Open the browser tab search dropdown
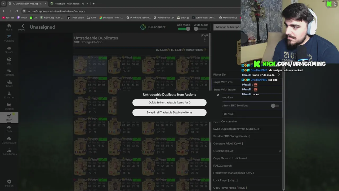 [3, 3]
